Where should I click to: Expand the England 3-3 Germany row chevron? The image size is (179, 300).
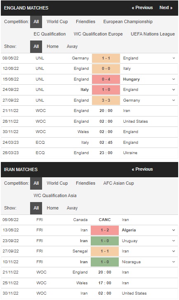(174, 100)
